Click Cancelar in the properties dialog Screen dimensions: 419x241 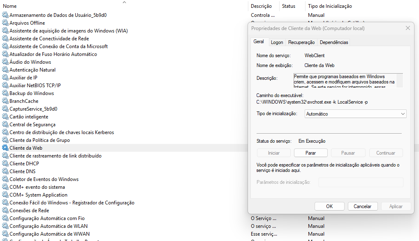pos(362,206)
